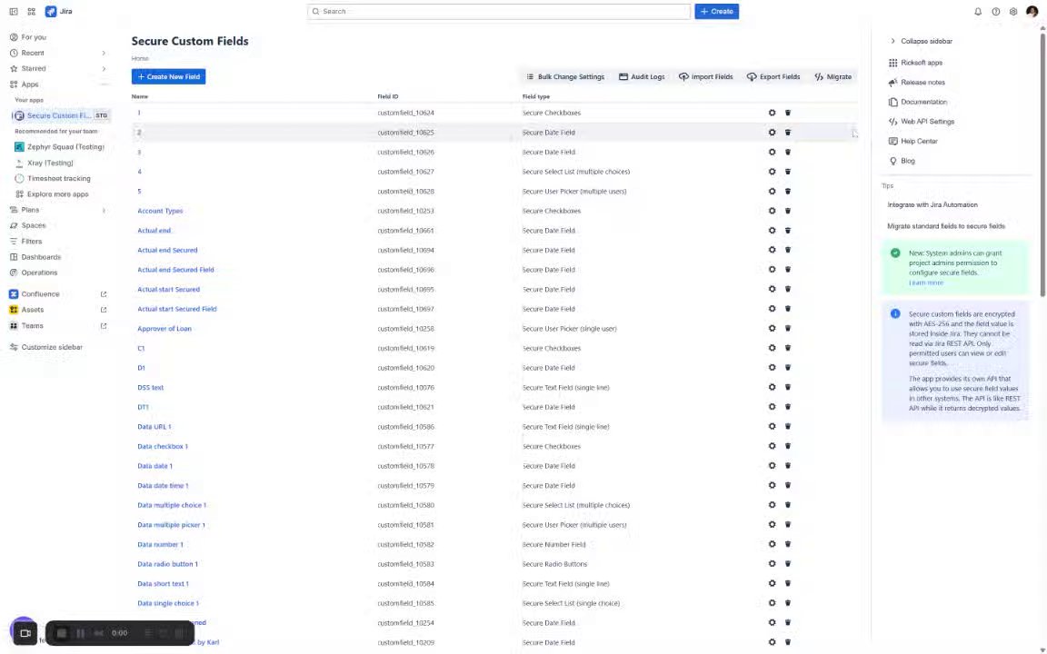Open Integrate with Jira Automation tip
This screenshot has width=1047, height=654.
[932, 205]
